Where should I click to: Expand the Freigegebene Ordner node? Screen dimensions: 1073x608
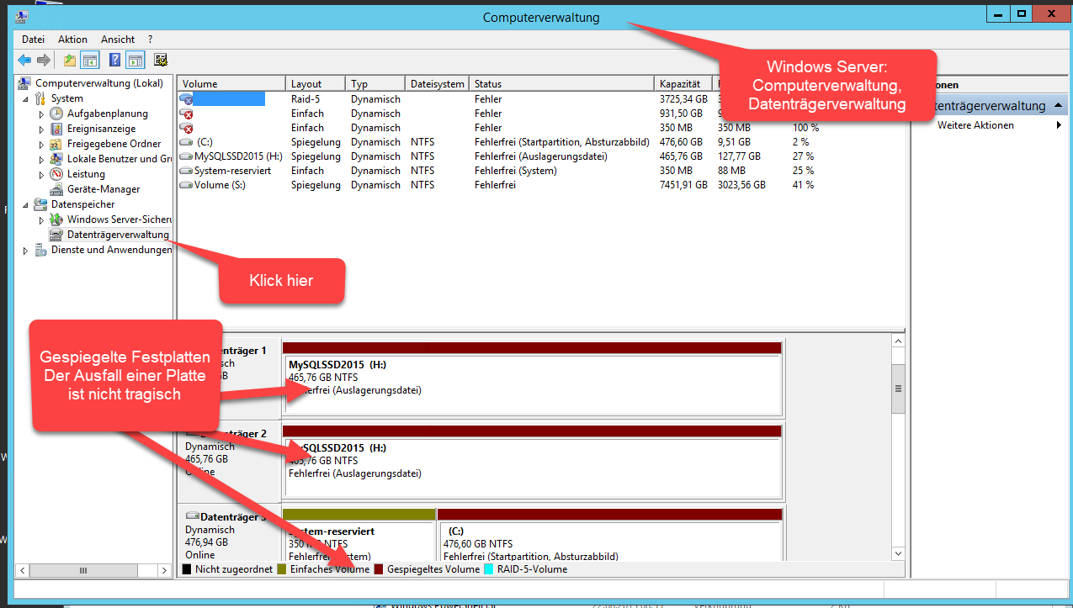pyautogui.click(x=42, y=145)
